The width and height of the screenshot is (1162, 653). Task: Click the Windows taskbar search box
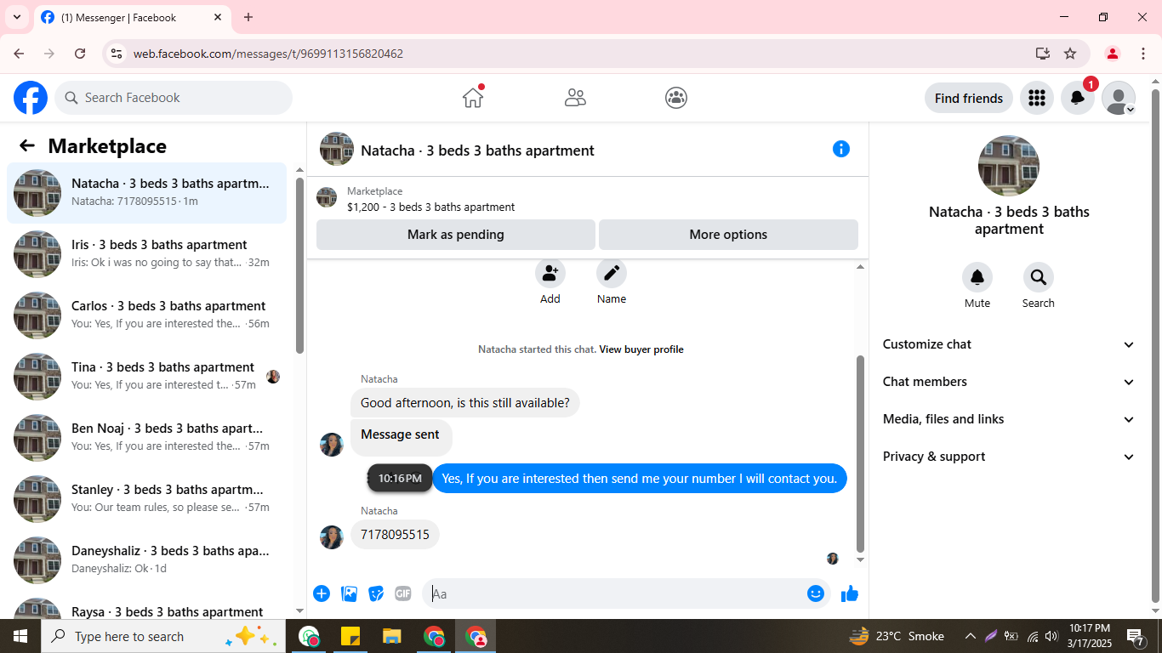click(x=163, y=636)
